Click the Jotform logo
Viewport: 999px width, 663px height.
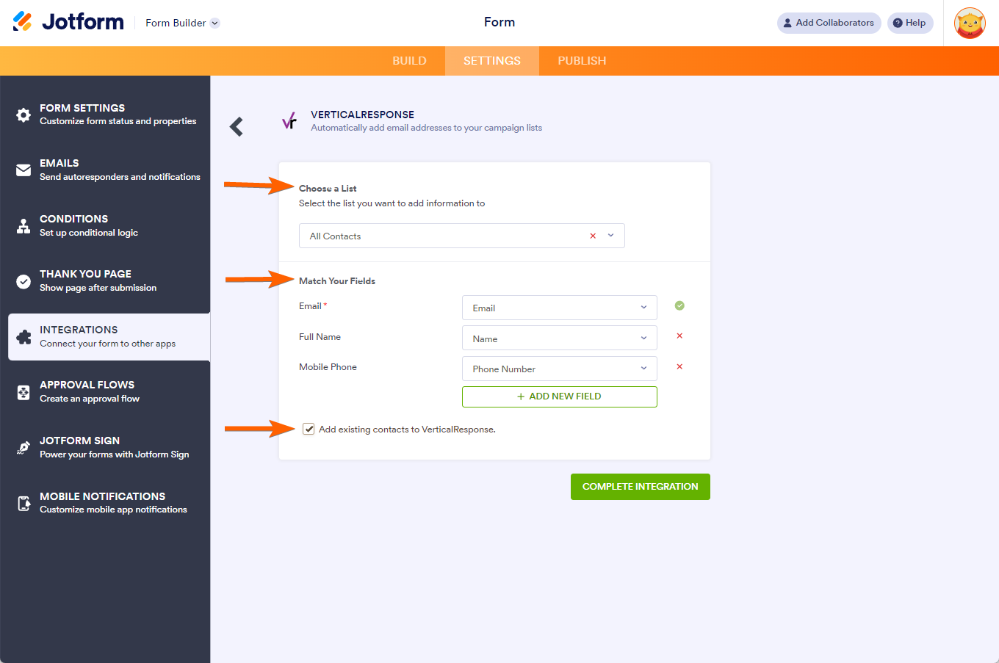tap(69, 22)
